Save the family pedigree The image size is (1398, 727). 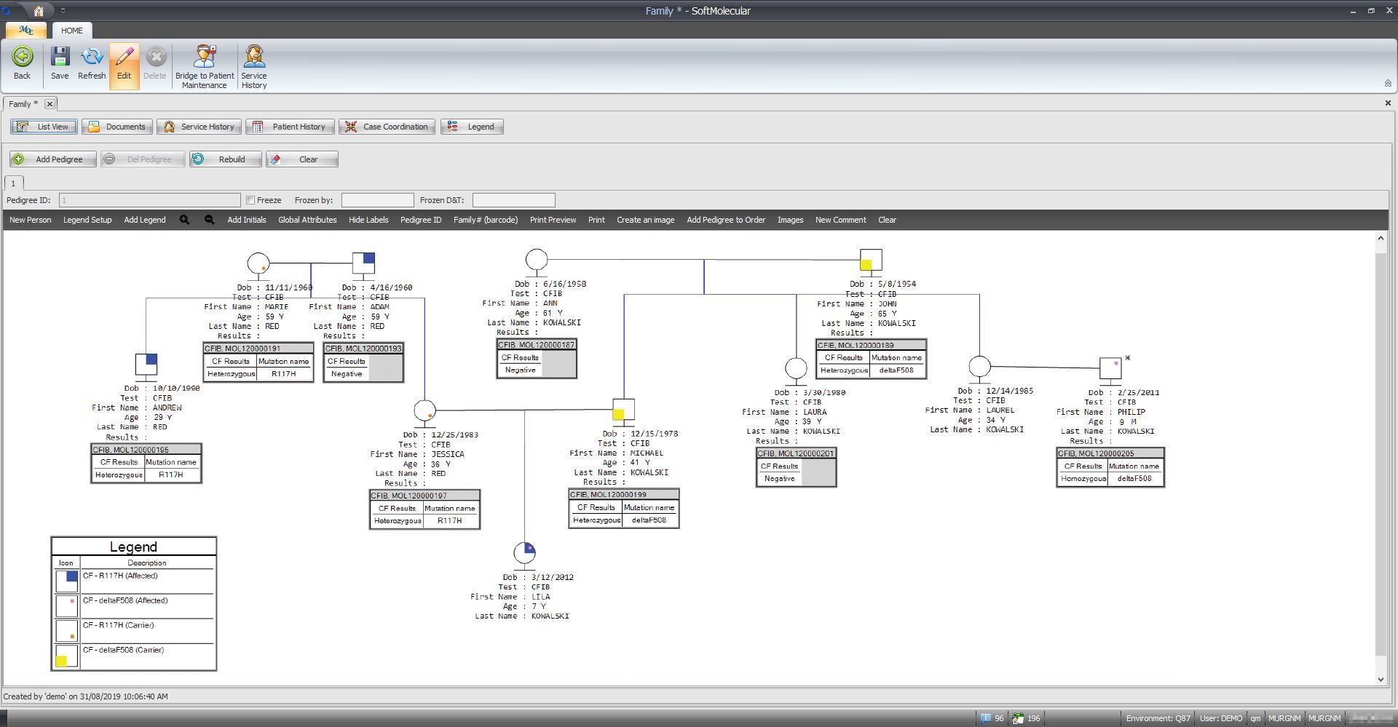60,57
